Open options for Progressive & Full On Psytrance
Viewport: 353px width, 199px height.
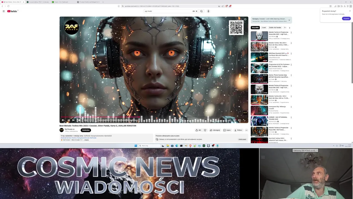tap(291, 64)
